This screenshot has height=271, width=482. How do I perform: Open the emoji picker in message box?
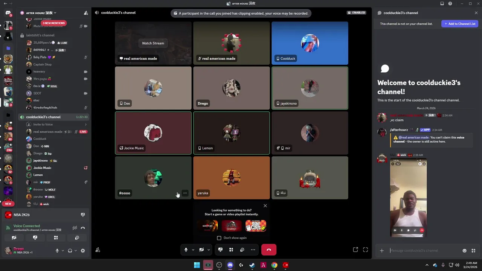pyautogui.click(x=464, y=251)
